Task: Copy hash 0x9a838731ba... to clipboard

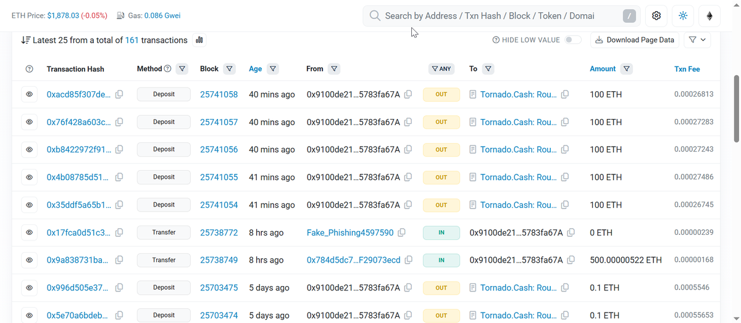Action: (x=119, y=260)
